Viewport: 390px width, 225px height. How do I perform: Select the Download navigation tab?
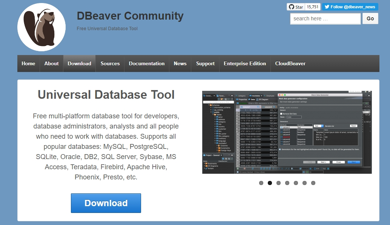point(79,64)
